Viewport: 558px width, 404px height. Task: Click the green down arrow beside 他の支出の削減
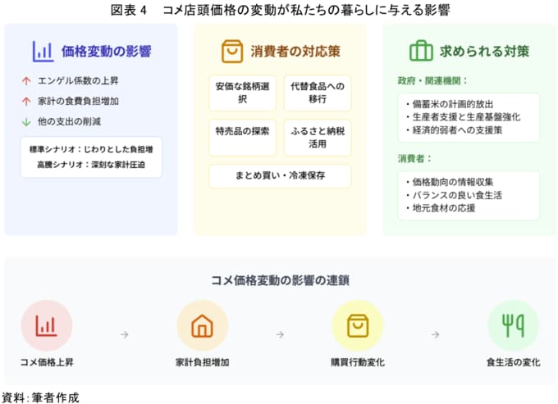(x=26, y=122)
